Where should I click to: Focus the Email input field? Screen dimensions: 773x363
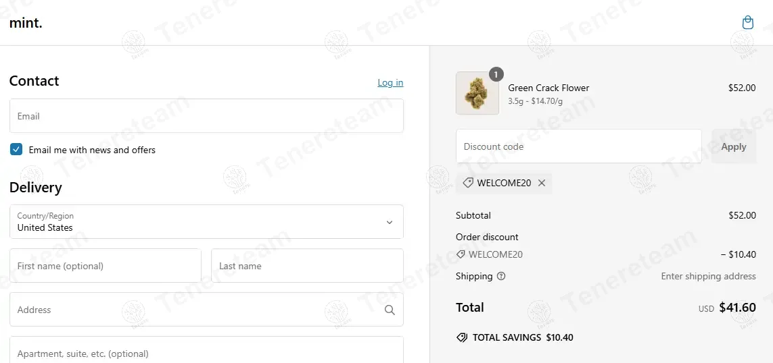(206, 116)
